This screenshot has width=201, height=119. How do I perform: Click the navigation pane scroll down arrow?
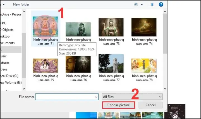point(24,89)
